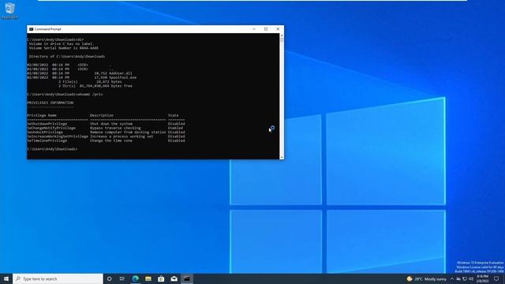Viewport: 505px width, 284px height.
Task: Click the network icon in system tray
Action: (465, 278)
